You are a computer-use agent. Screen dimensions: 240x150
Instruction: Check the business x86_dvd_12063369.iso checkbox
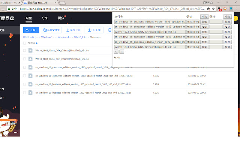tap(24, 84)
